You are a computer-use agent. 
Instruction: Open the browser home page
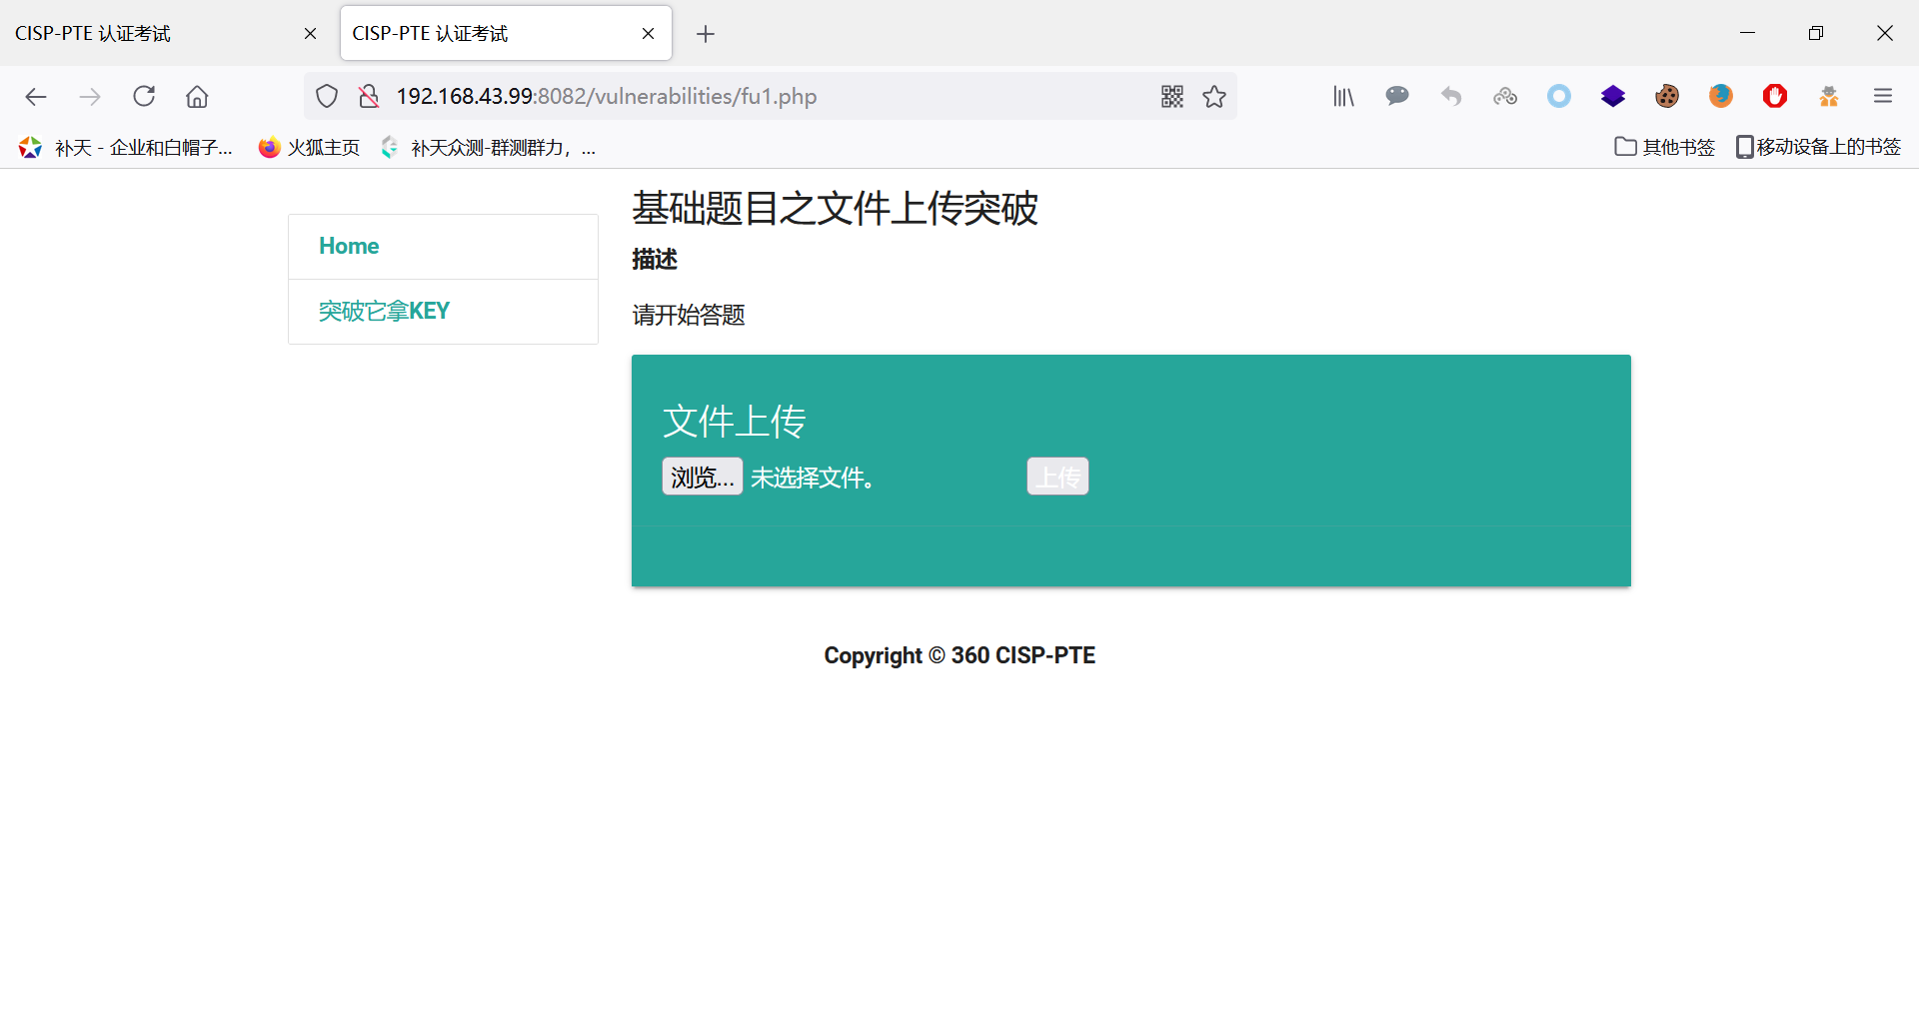click(197, 96)
